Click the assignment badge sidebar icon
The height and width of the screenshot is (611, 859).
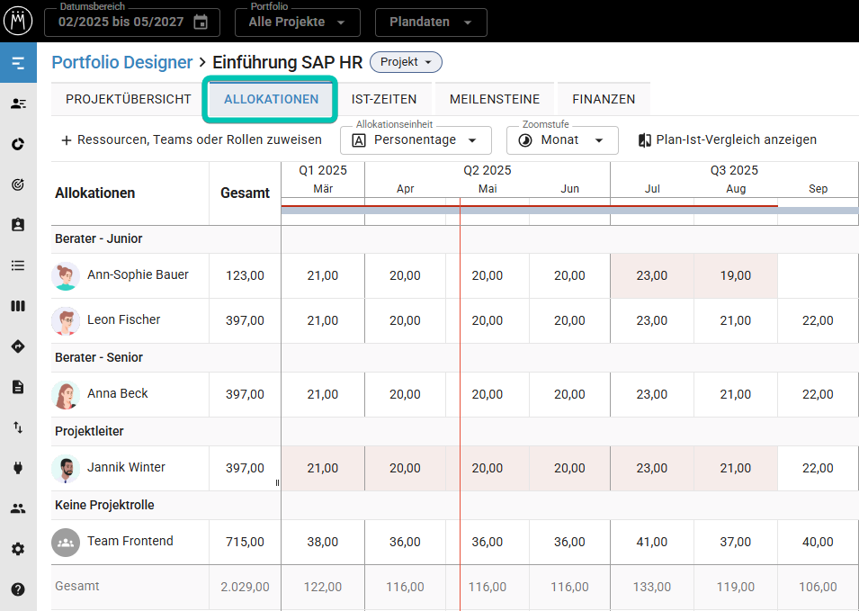point(18,225)
